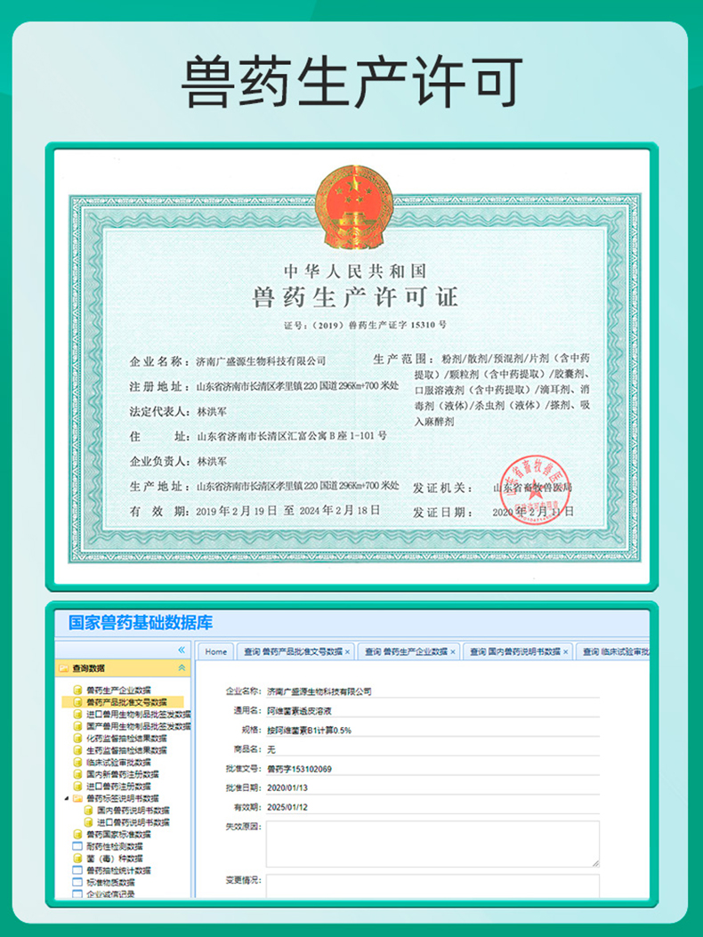The height and width of the screenshot is (937, 703).
Task: Close the 查询 兽药生产企业数据 tab
Action: click(453, 652)
